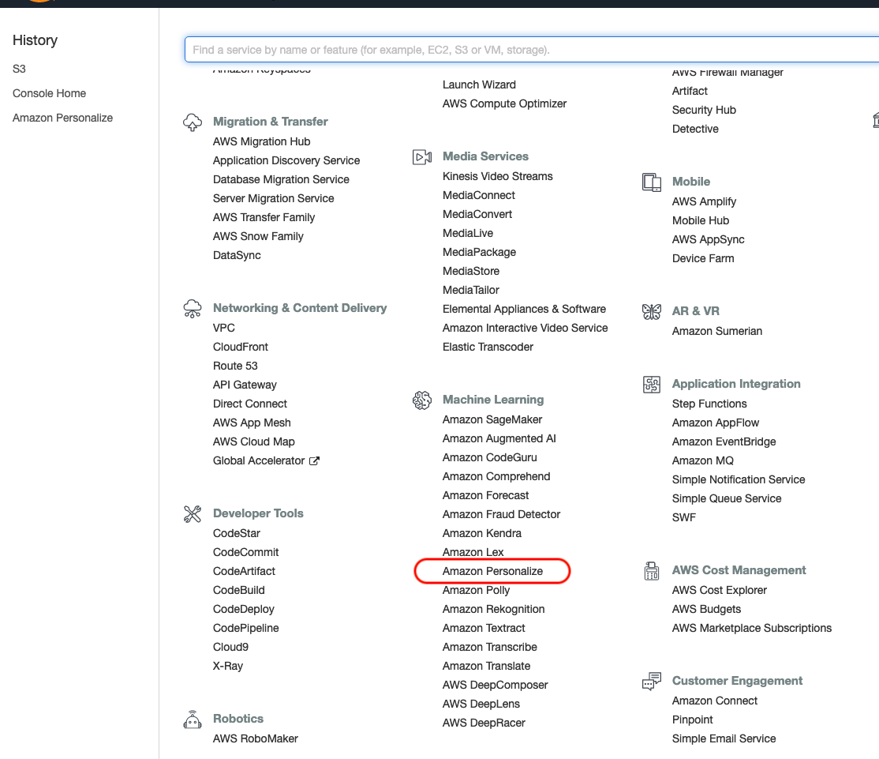Open Amazon Textract service

(484, 629)
